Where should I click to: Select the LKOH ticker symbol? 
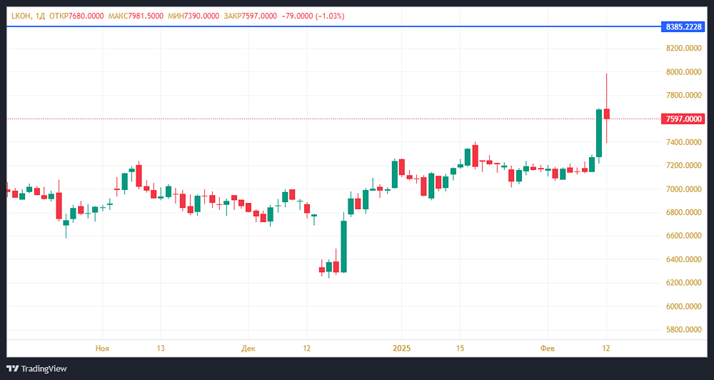click(21, 16)
